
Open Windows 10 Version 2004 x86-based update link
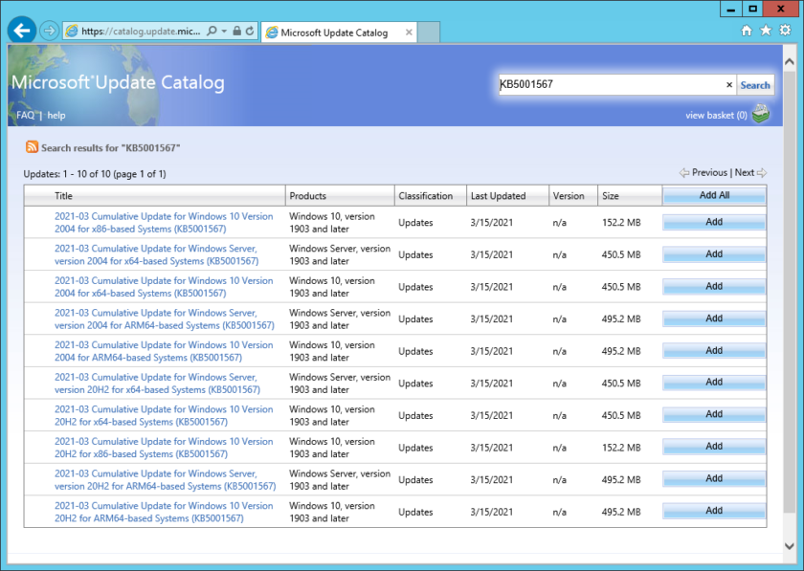click(164, 223)
